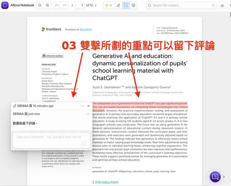Click the author name Jussi S. Jauhiainen

click(106, 87)
